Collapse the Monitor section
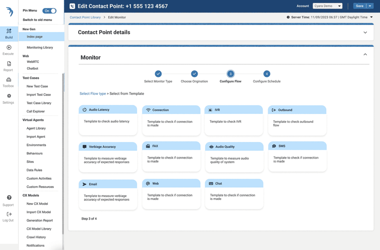 click(365, 55)
